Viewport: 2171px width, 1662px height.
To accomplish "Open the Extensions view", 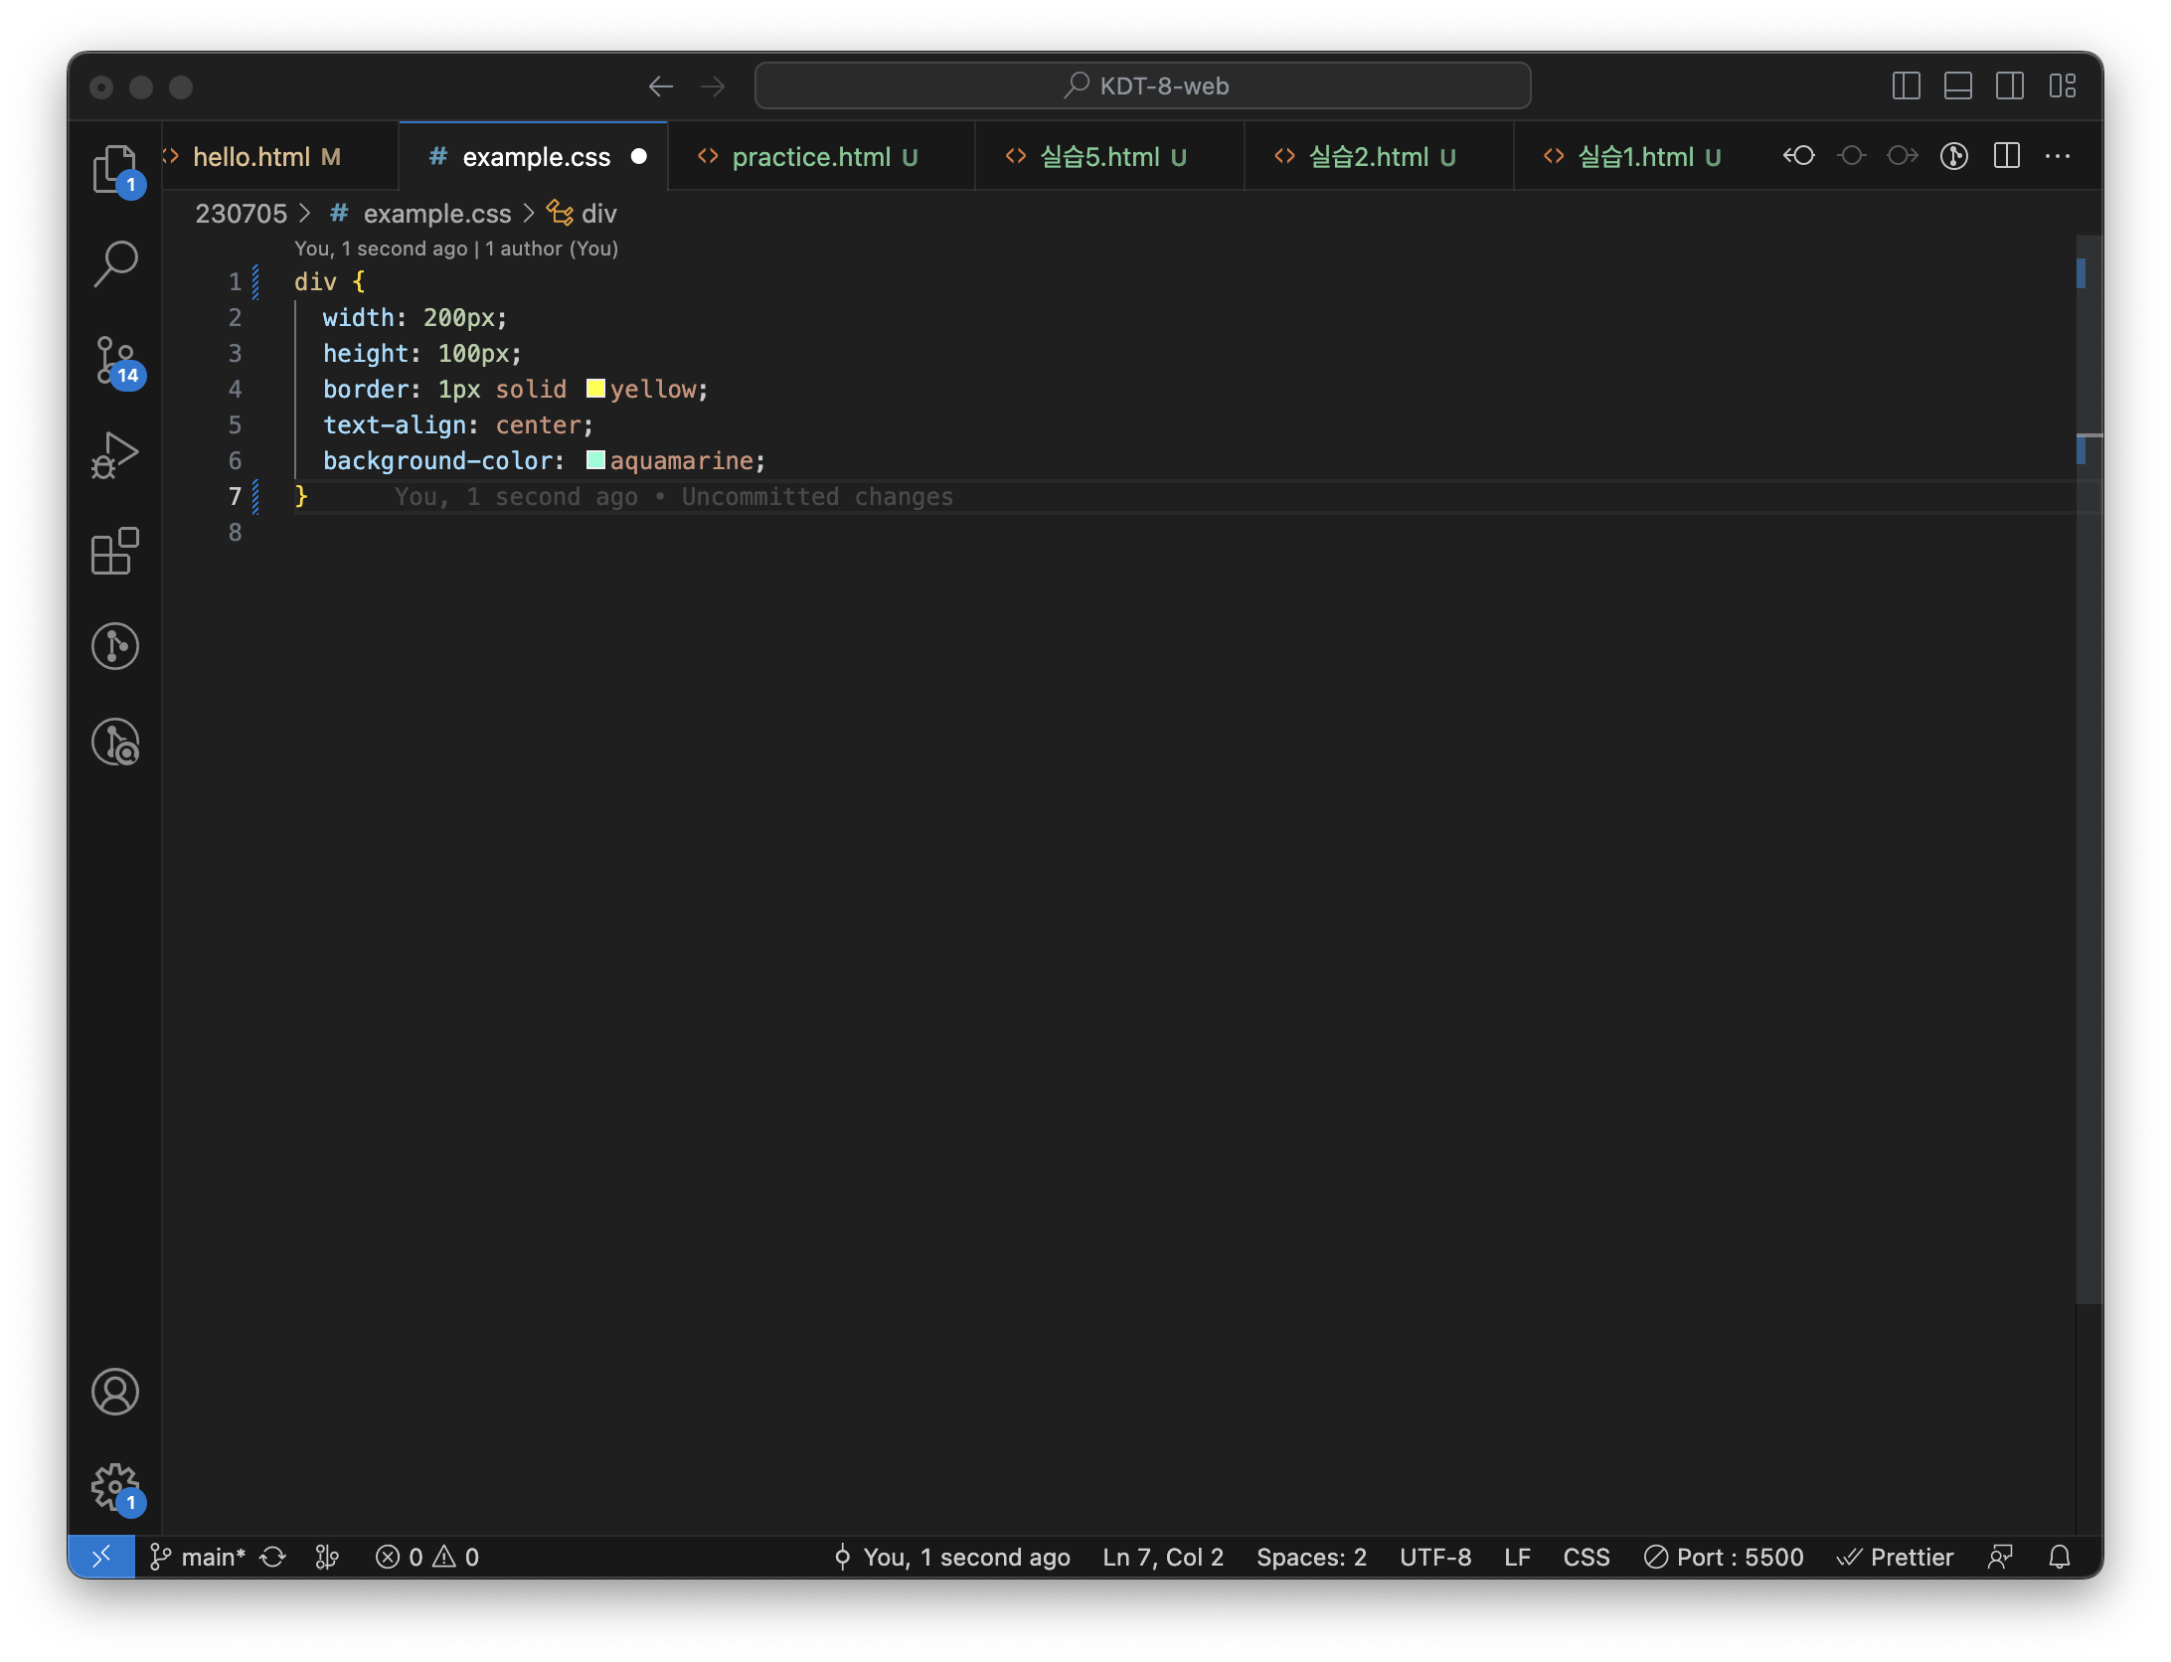I will point(115,551).
